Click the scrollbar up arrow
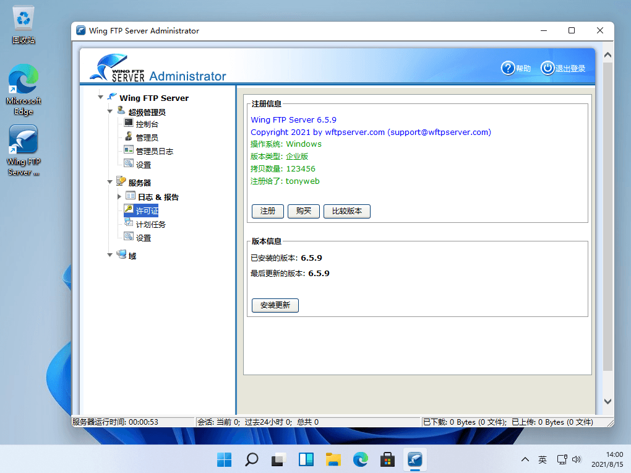This screenshot has height=473, width=631. [608, 55]
